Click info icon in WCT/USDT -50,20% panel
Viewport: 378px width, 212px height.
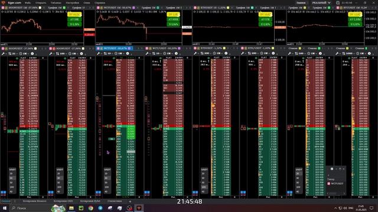pyautogui.click(x=176, y=54)
